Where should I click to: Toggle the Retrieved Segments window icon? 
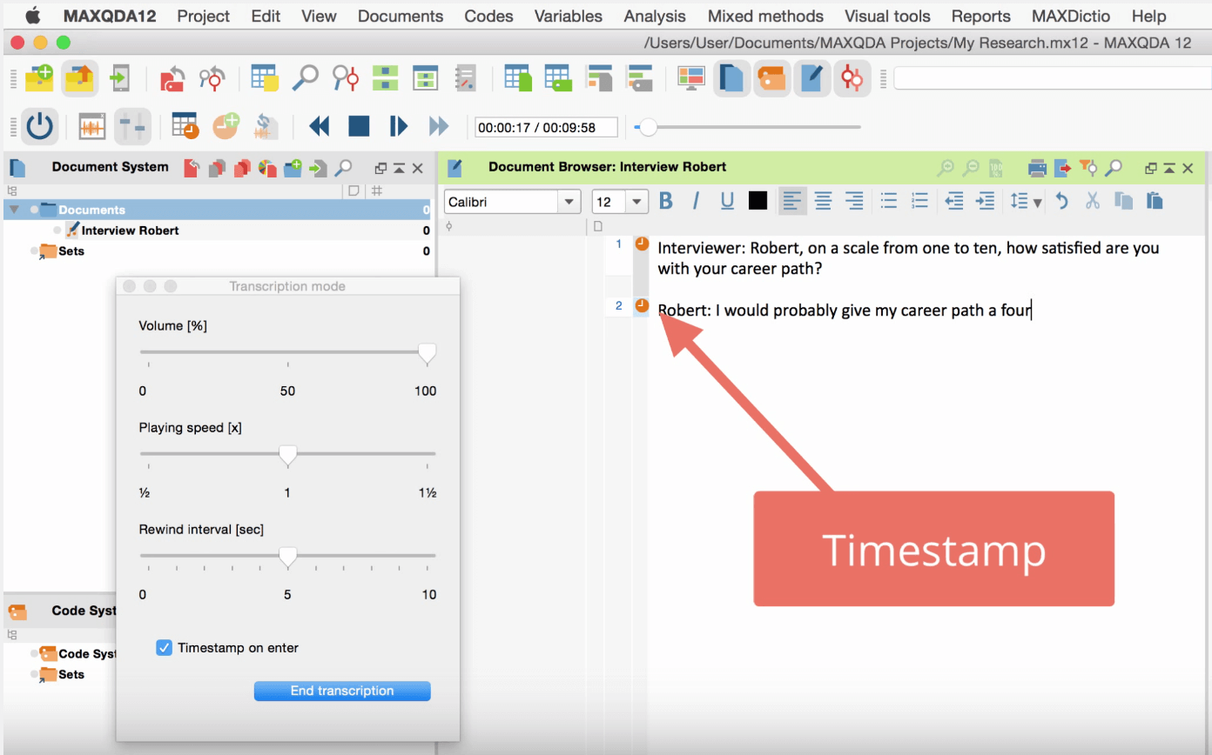click(852, 78)
